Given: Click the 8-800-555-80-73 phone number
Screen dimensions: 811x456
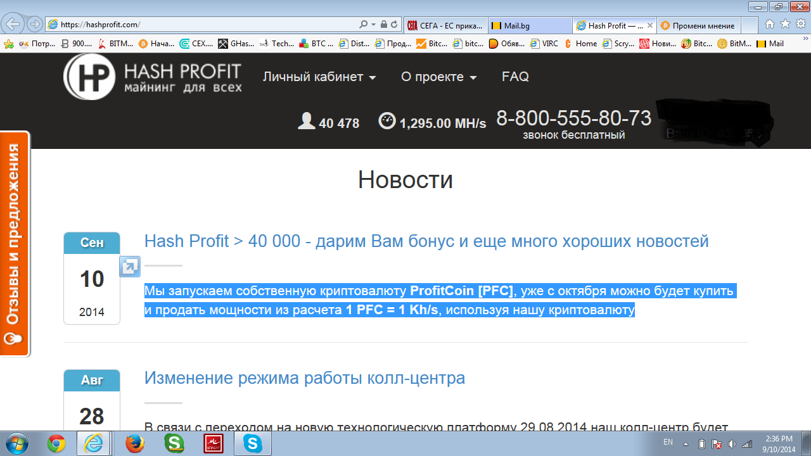Looking at the screenshot, I should point(573,118).
